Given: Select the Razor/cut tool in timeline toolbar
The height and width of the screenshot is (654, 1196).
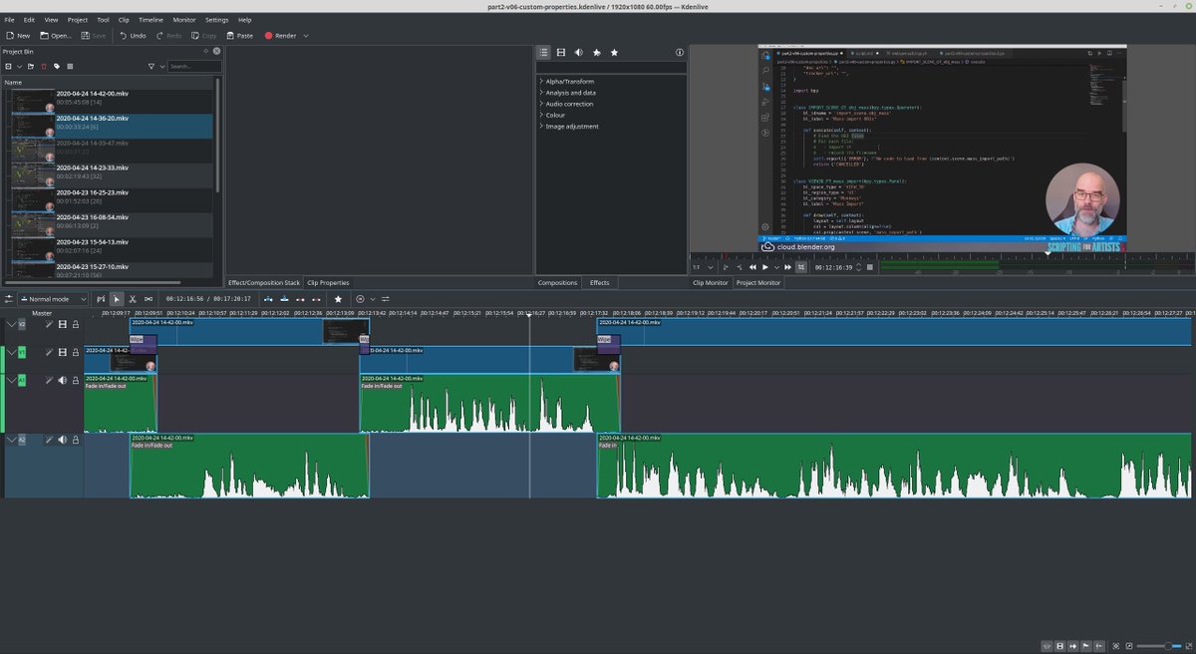Looking at the screenshot, I should pyautogui.click(x=133, y=299).
